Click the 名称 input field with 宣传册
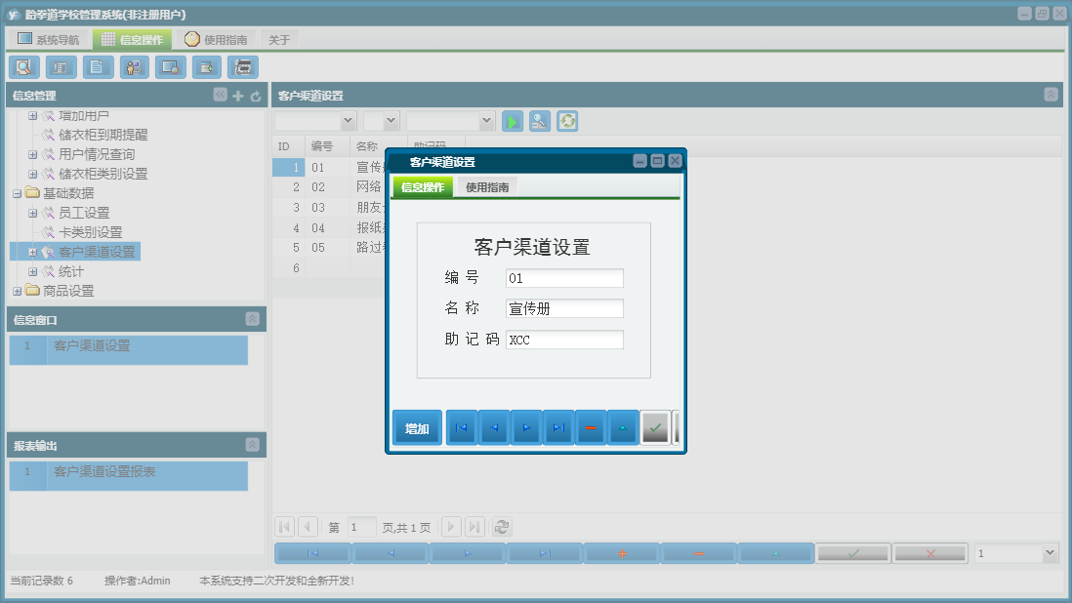The image size is (1072, 603). (x=564, y=308)
